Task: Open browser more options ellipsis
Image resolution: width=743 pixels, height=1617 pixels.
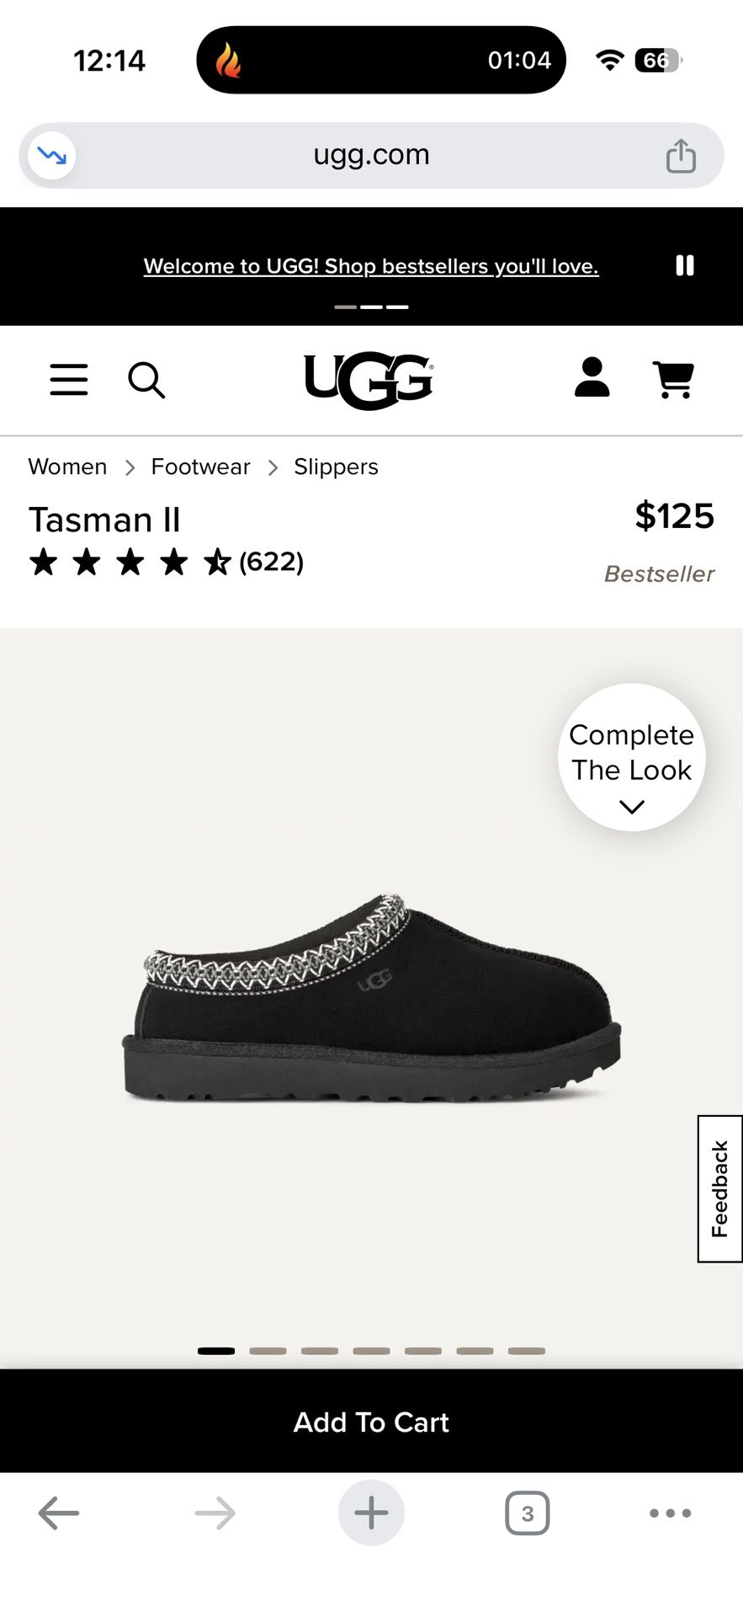Action: pyautogui.click(x=670, y=1513)
